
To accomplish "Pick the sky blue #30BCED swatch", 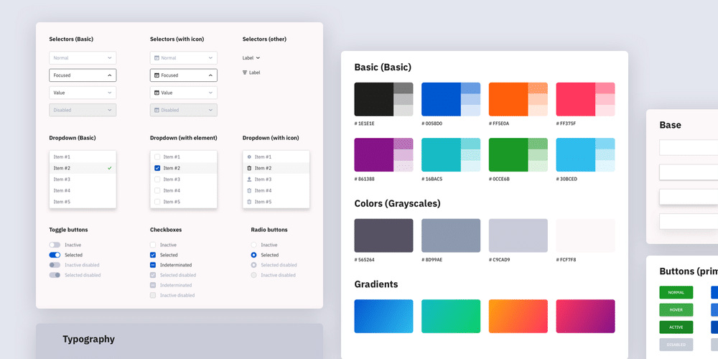I will click(x=576, y=155).
